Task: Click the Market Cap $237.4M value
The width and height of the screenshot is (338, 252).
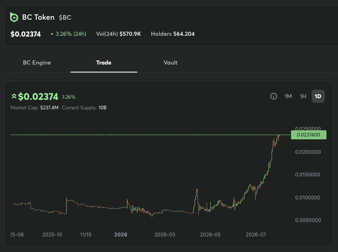Action: coord(49,108)
